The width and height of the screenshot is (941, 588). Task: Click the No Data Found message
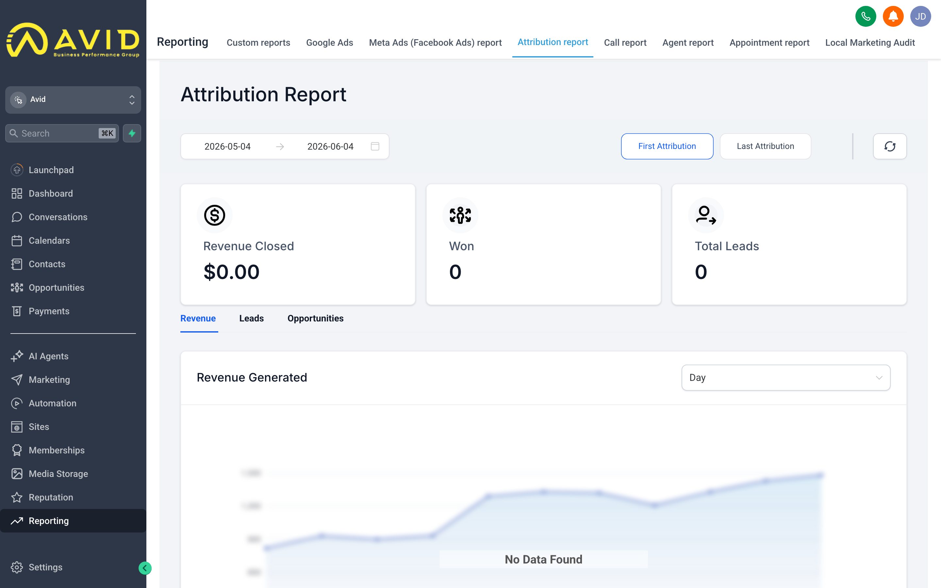pyautogui.click(x=543, y=559)
